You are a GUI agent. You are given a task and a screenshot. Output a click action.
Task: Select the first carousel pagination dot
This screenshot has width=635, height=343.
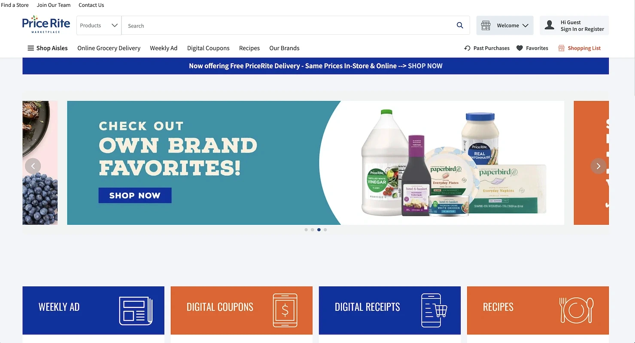click(306, 230)
